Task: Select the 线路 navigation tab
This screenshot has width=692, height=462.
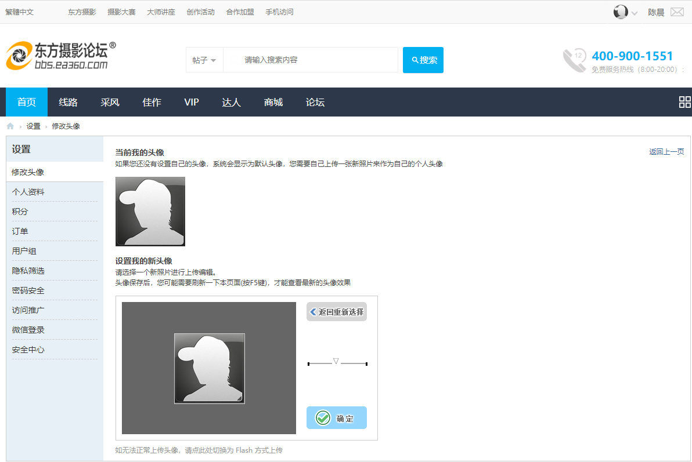Action: pos(68,102)
